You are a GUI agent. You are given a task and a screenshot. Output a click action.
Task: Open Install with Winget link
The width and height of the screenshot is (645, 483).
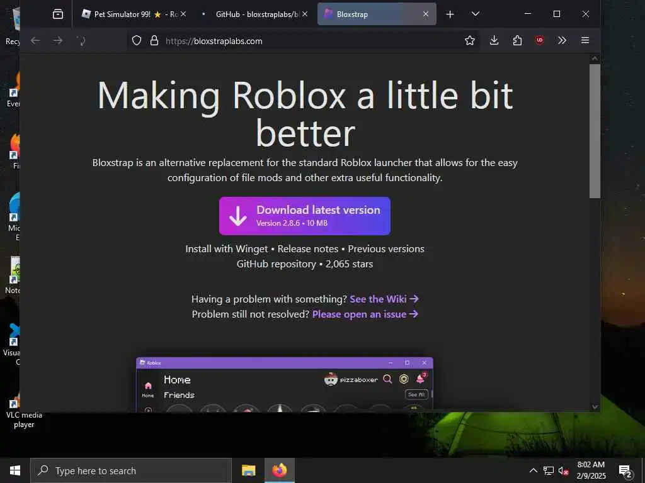(x=227, y=249)
